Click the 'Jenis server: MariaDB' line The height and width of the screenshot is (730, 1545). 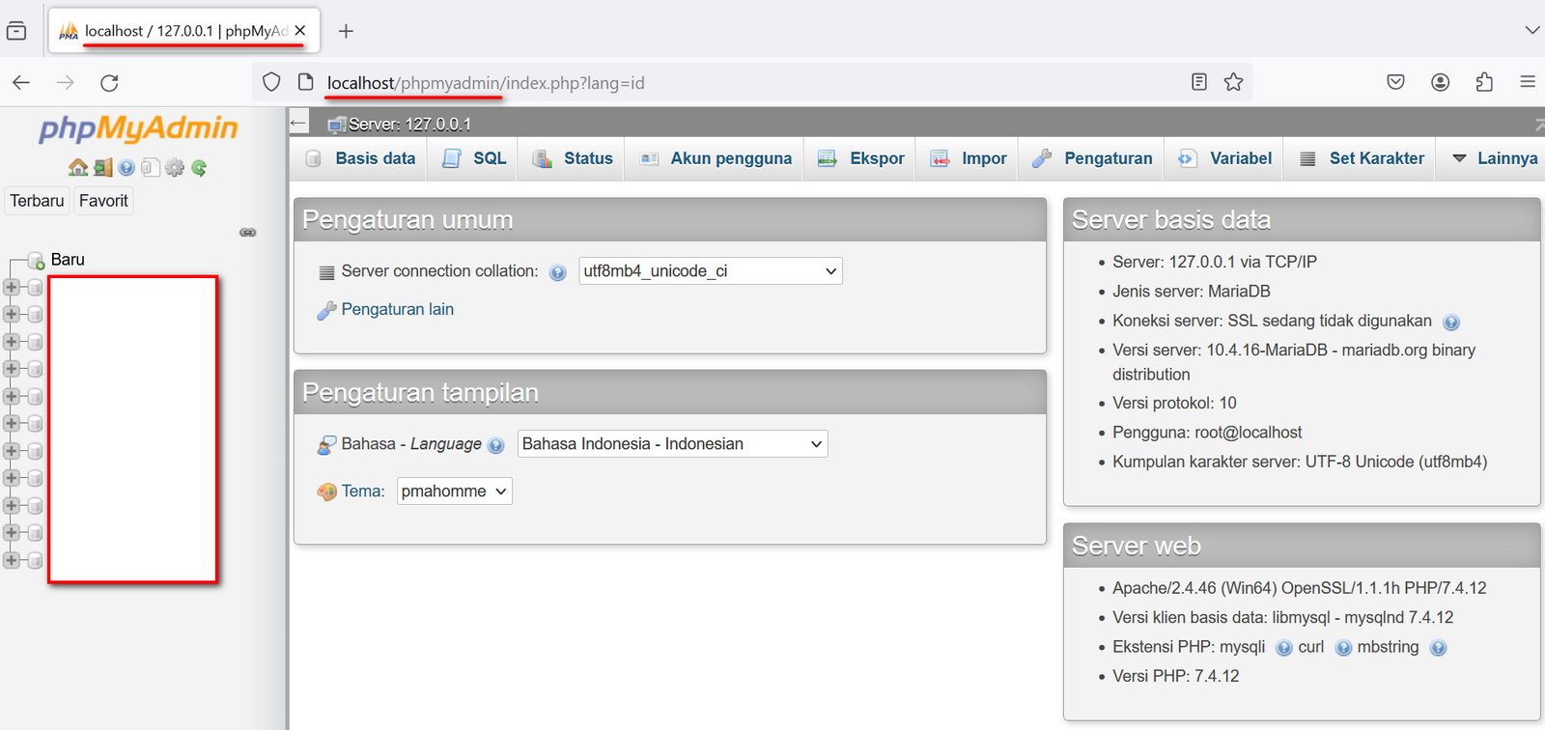tap(1191, 292)
